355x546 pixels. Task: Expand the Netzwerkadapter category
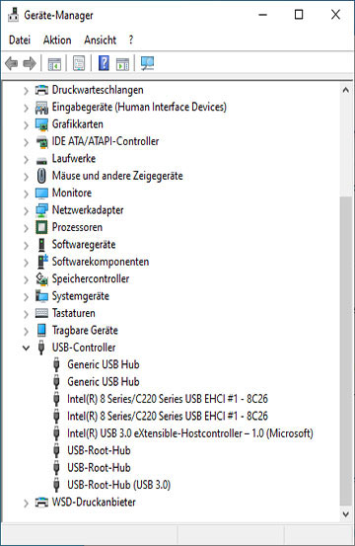(x=26, y=210)
